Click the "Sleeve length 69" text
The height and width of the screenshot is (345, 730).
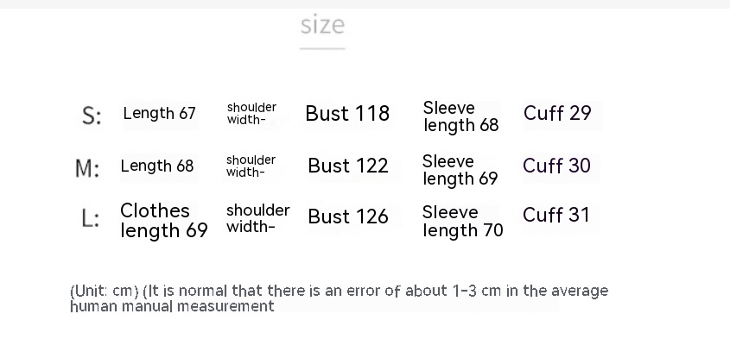coord(460,170)
